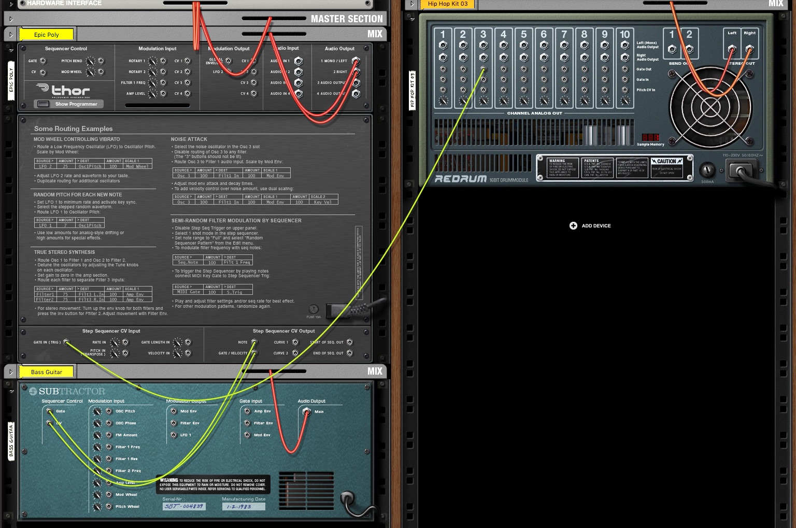796x528 pixels.
Task: Expand the Epic Poly mix channel device
Action: [11, 35]
